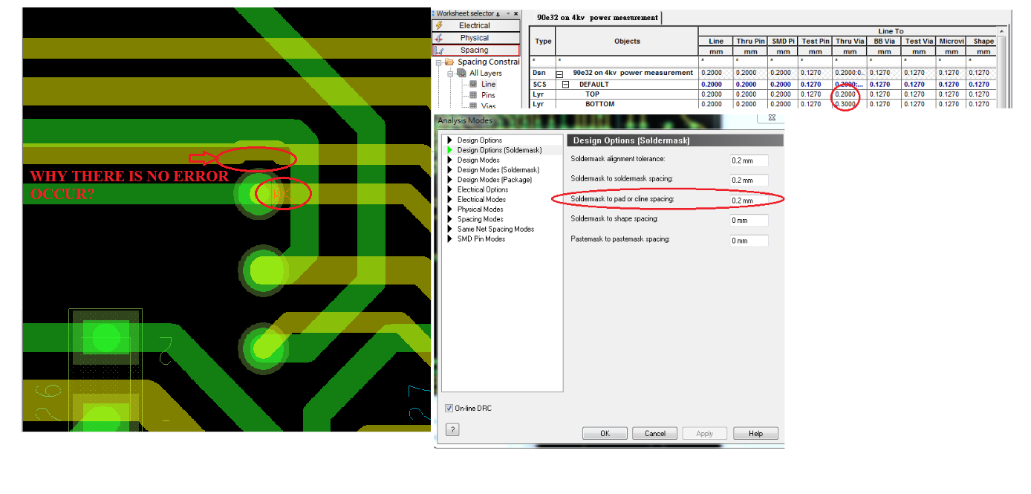Screen dimensions: 1031x494
Task: Click the Spacing Constraint folder icon
Action: (x=449, y=62)
